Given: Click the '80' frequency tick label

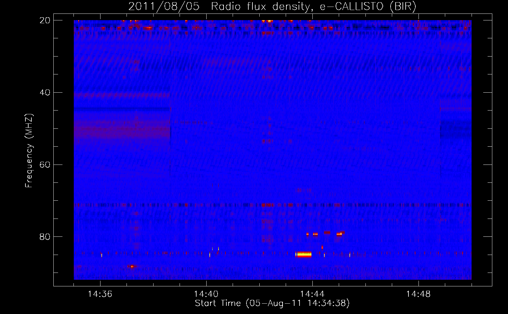Looking at the screenshot, I should pos(45,237).
